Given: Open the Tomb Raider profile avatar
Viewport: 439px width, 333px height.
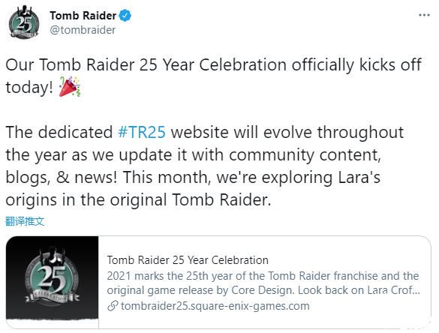Looking at the screenshot, I should coord(23,23).
